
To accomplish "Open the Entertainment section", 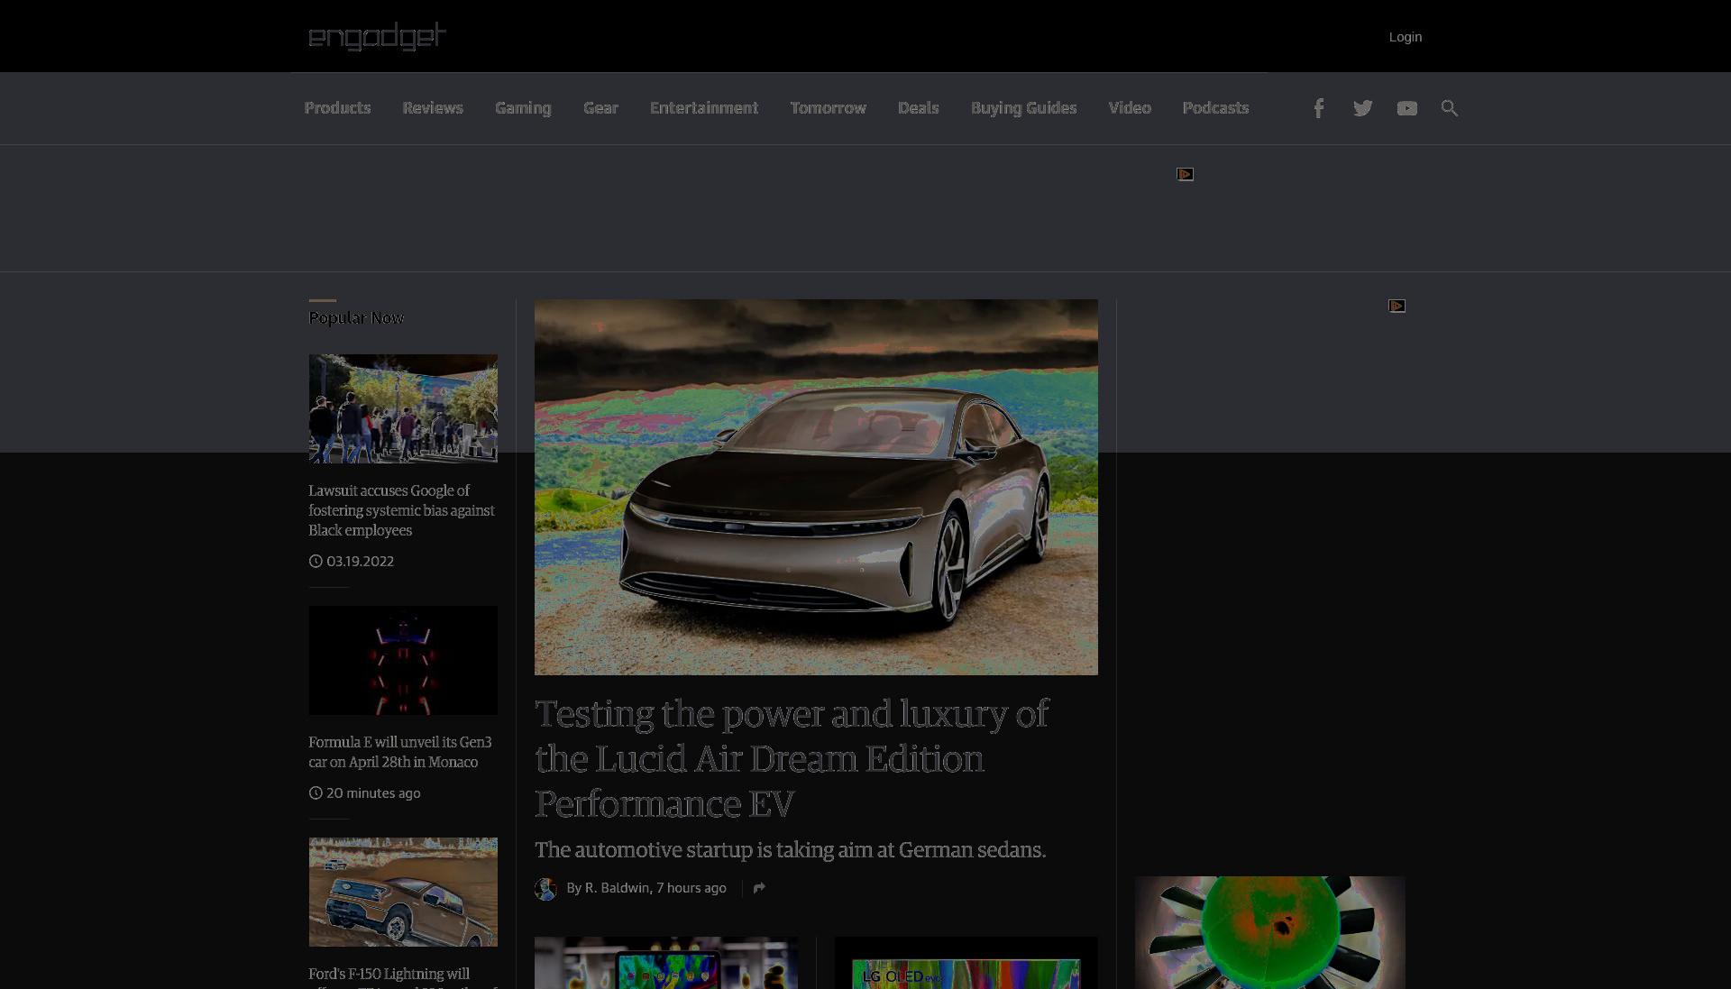I will coord(704,108).
